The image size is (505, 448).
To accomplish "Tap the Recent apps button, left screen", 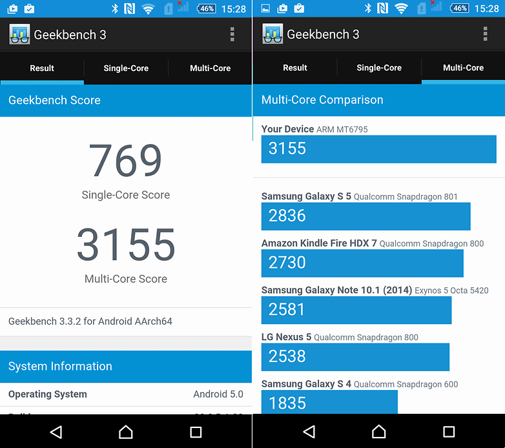I will 196,432.
